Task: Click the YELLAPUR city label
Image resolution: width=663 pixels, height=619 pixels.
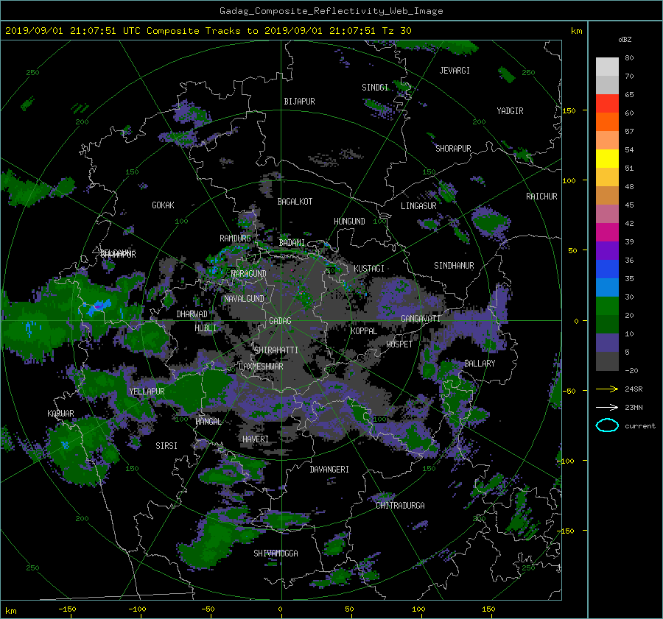Action: tap(147, 392)
